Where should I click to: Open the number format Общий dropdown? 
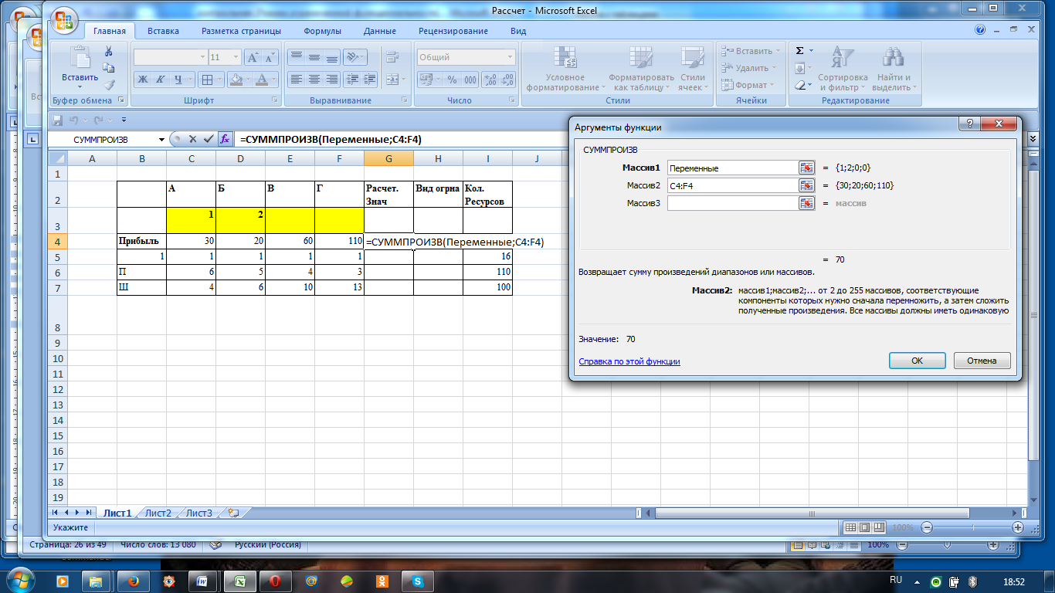511,57
